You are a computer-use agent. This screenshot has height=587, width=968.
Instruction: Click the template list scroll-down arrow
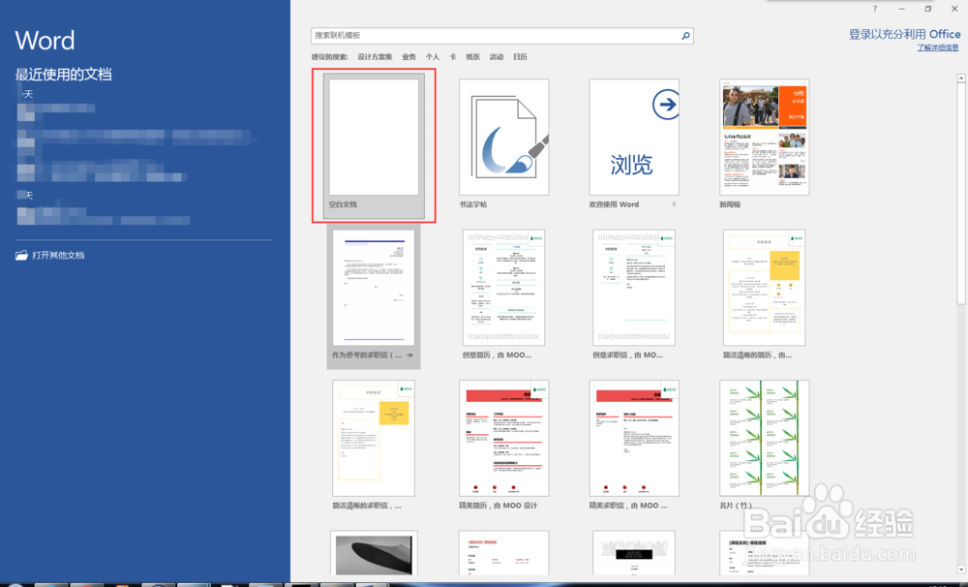tap(961, 570)
